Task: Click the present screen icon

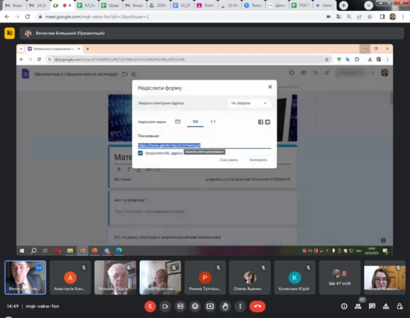Action: pos(210,306)
